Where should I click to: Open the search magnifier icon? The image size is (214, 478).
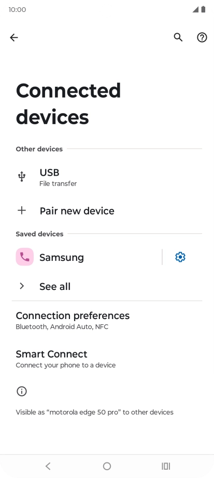178,37
